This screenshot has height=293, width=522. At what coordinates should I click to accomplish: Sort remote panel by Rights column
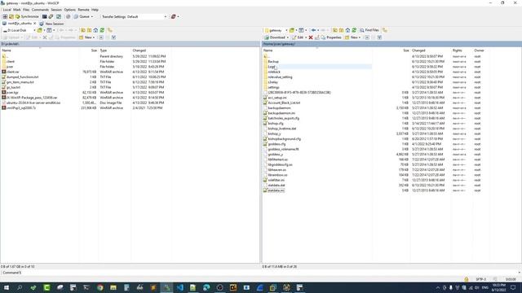462,50
